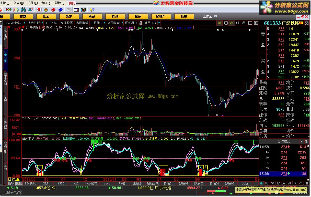This screenshot has width=311, height=197.
Task: Click the traffic-light signal toolbar icon
Action: click(9, 9)
